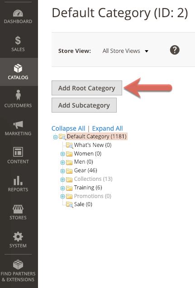
Task: Open the All Store Views dropdown
Action: tap(125, 51)
